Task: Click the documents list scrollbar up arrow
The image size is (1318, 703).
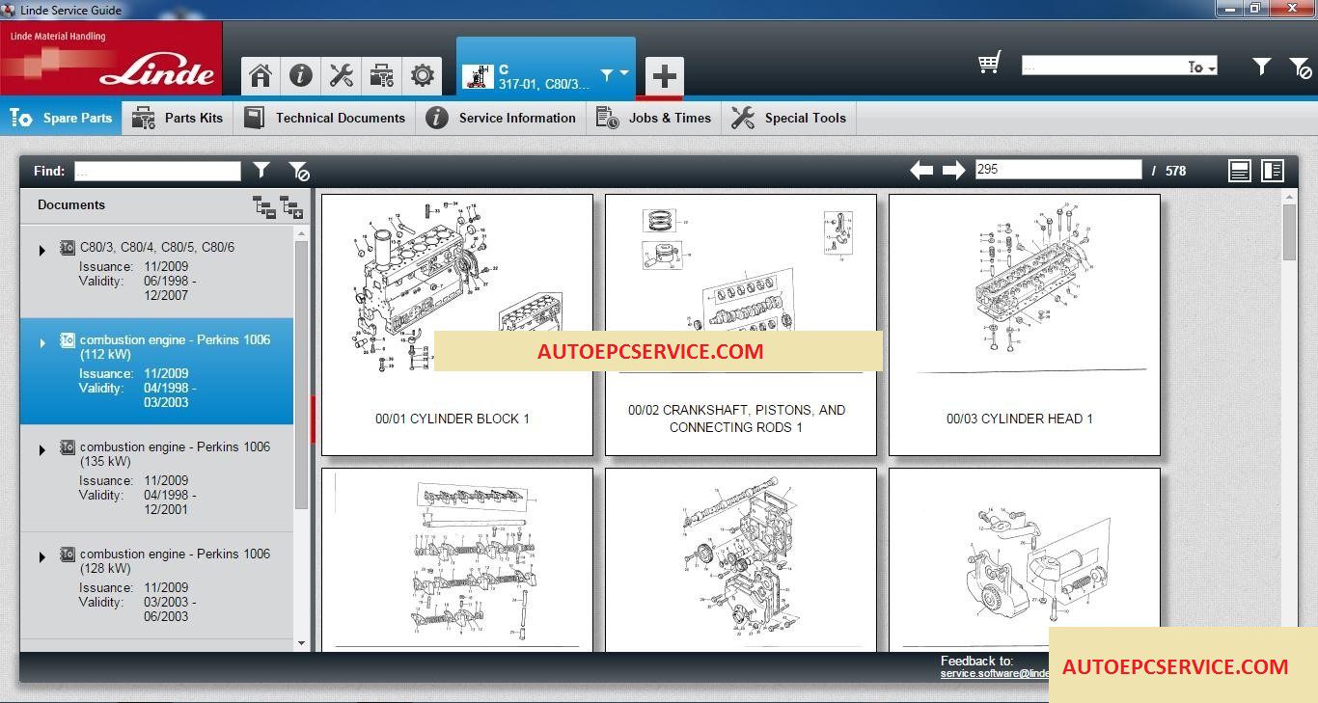Action: tap(301, 233)
